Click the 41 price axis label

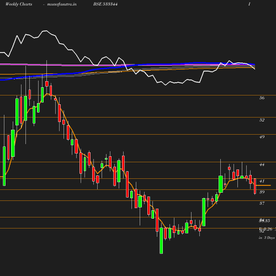point(262,181)
